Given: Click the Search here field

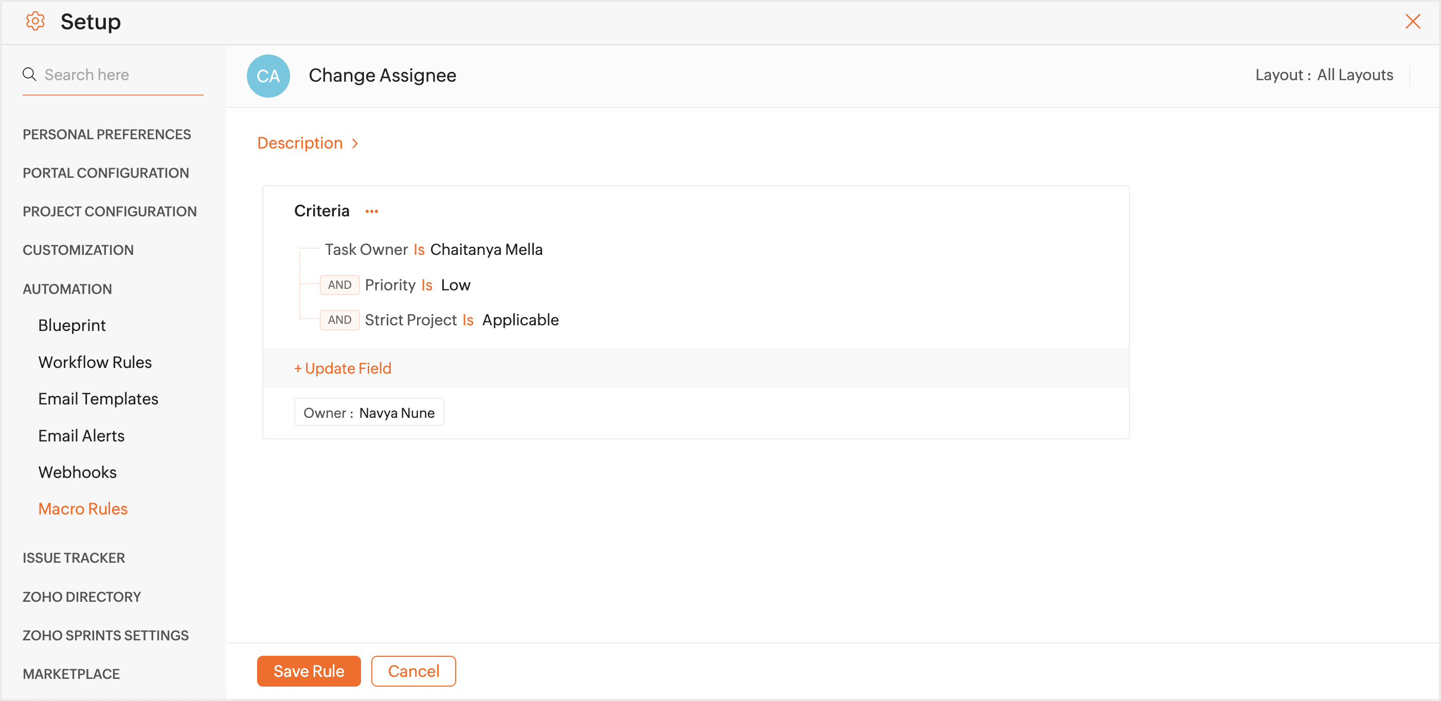Looking at the screenshot, I should [117, 75].
